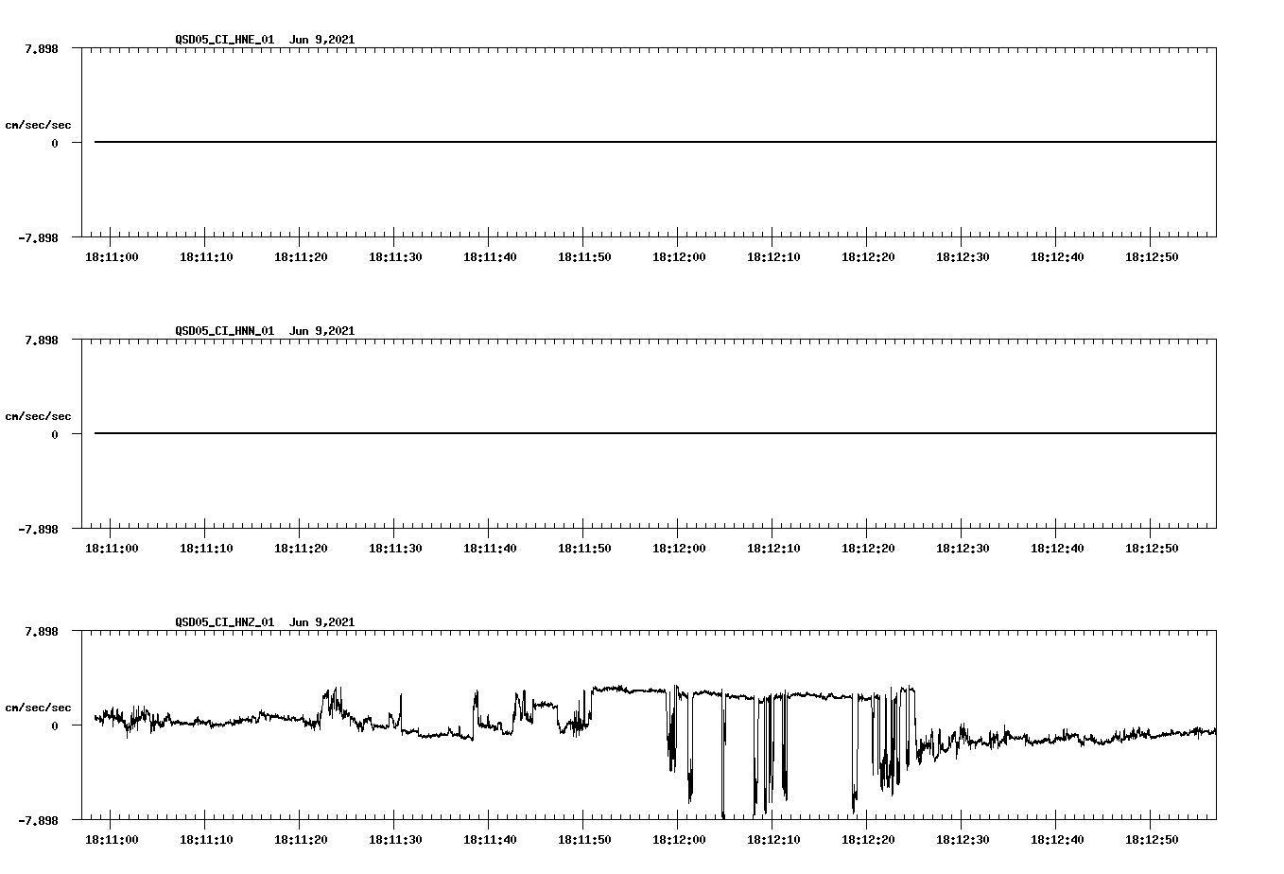Click -7.898 lower limit on HNZ plot
This screenshot has width=1284, height=874.
pos(38,821)
